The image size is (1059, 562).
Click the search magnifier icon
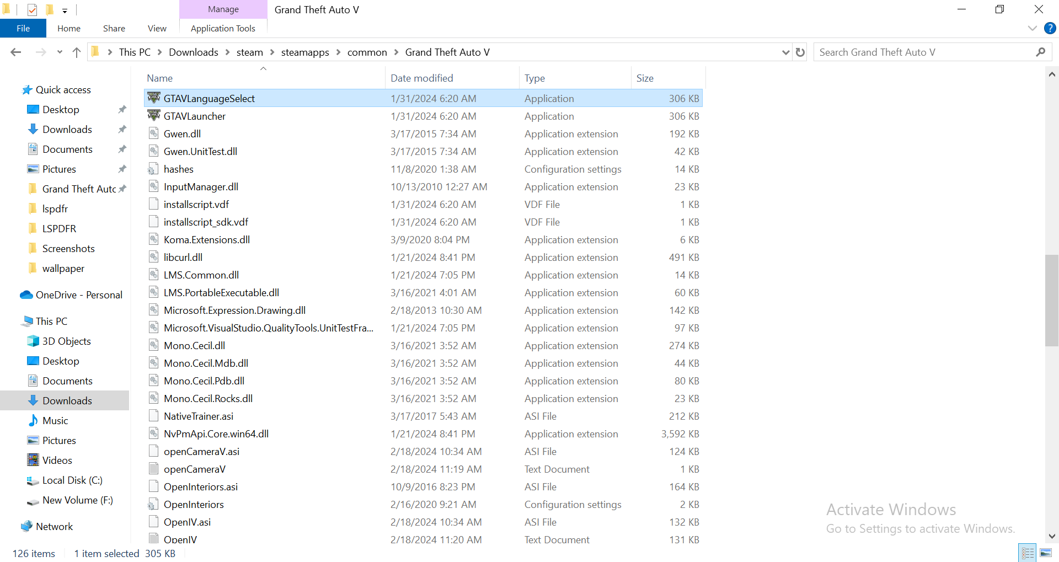tap(1040, 52)
